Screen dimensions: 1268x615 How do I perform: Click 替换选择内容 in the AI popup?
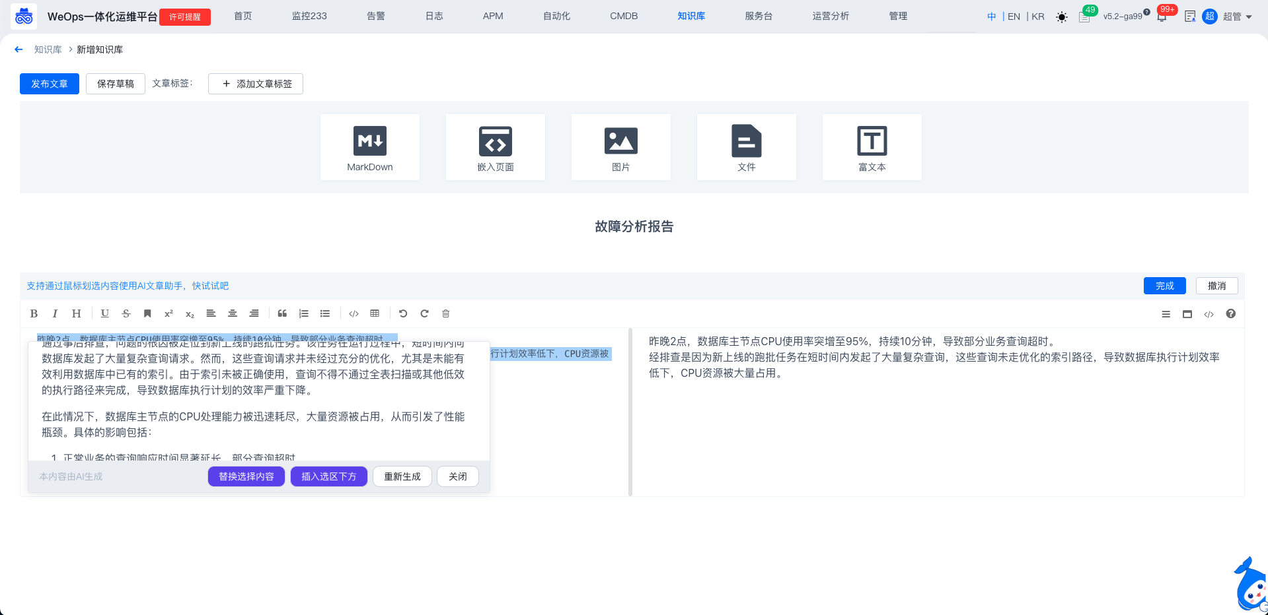[x=246, y=476]
